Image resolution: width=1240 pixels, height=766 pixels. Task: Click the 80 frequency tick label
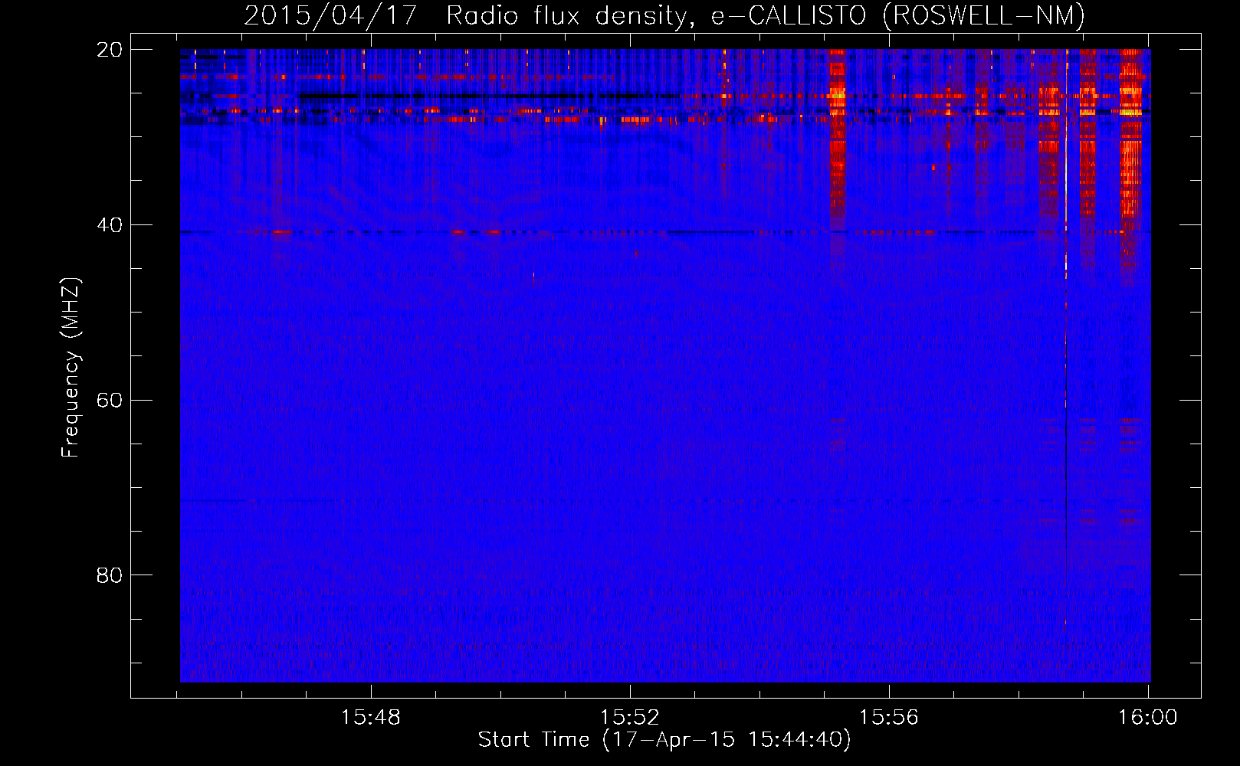[x=110, y=575]
